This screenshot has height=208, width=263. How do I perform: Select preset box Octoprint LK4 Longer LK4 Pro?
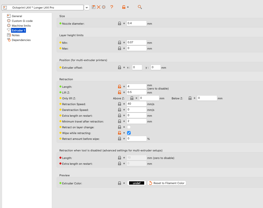click(x=43, y=8)
